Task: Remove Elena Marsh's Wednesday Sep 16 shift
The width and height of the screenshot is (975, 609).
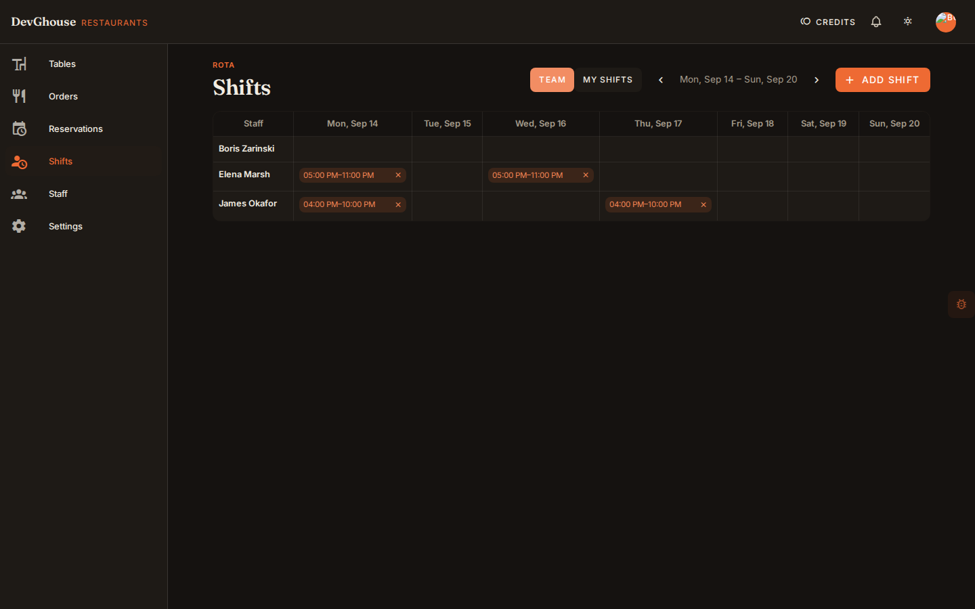Action: pyautogui.click(x=586, y=175)
